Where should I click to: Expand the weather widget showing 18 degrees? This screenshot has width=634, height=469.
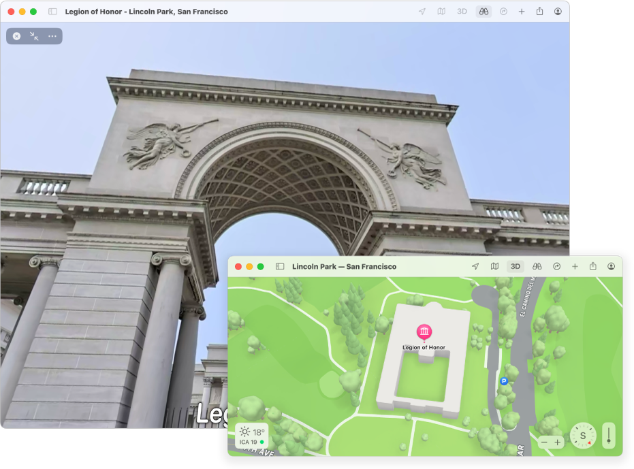click(253, 434)
